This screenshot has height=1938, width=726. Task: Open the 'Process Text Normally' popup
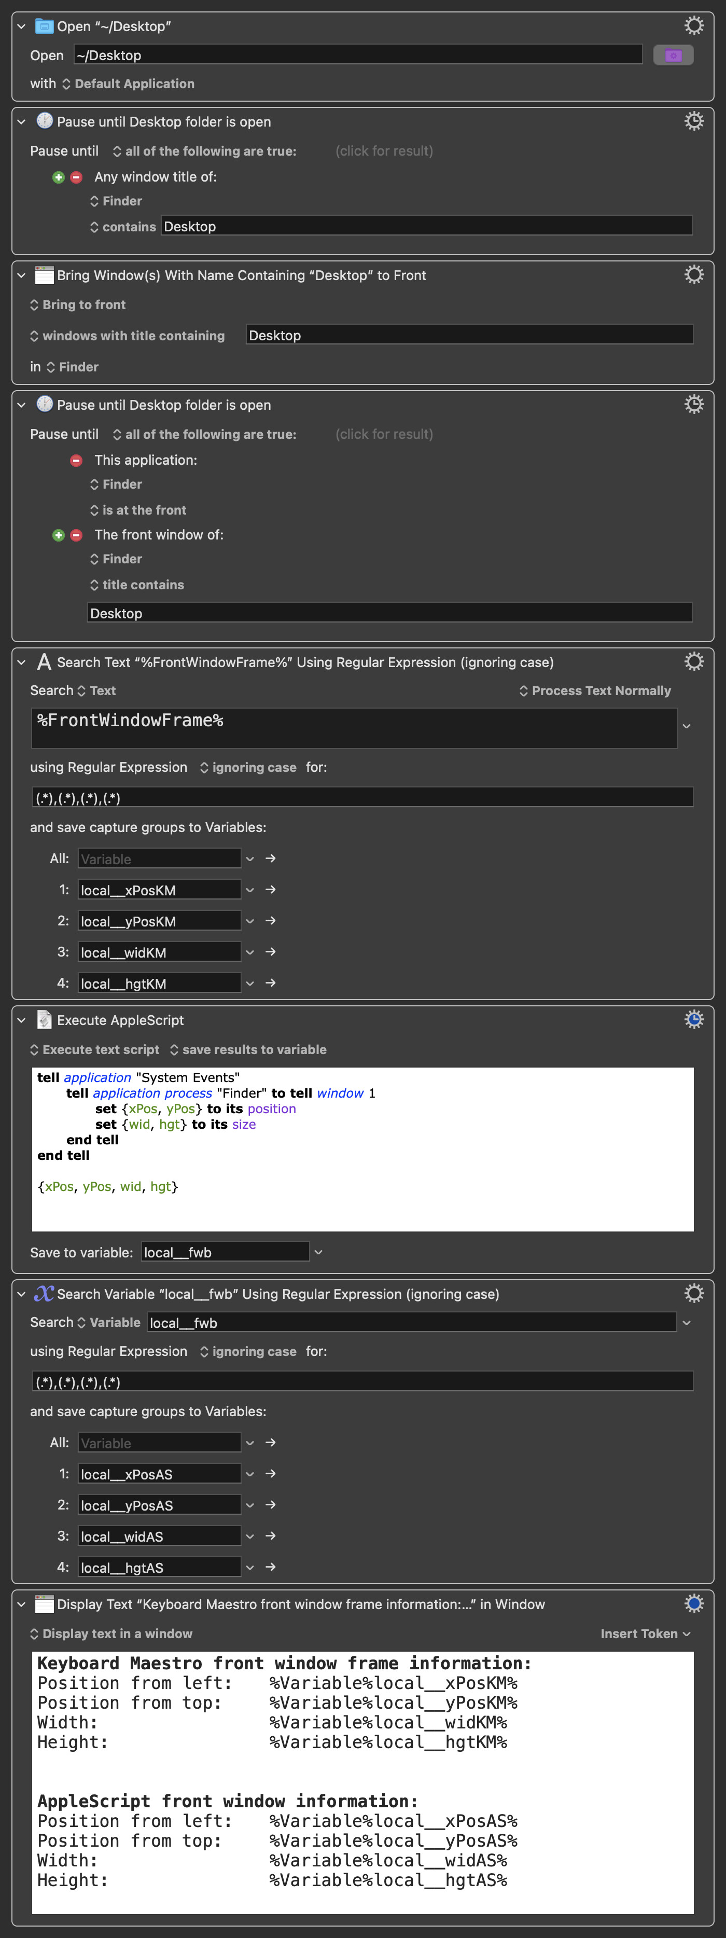click(x=595, y=690)
